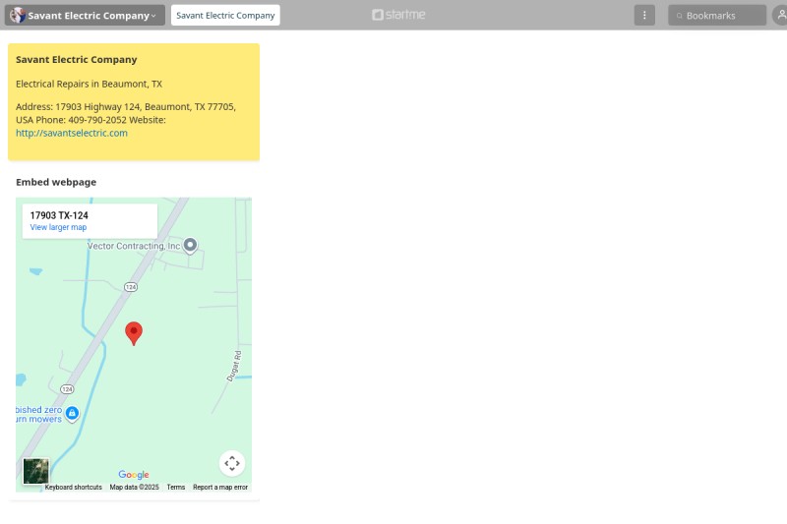787x524 pixels.
Task: Click the View larger map link
Action: point(58,227)
